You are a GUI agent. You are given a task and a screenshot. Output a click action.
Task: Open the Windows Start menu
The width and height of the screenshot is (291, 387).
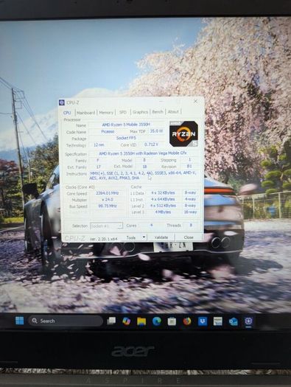point(19,321)
